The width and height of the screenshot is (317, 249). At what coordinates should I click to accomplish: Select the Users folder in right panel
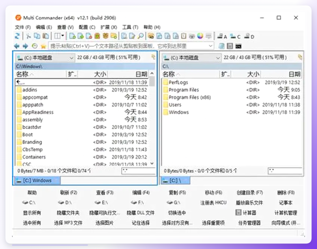click(232, 105)
